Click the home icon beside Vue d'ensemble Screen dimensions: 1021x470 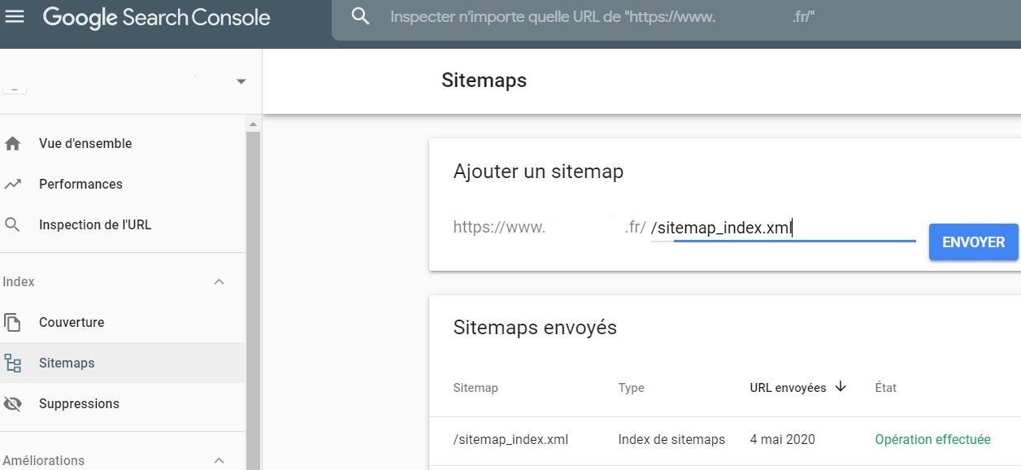(x=12, y=143)
